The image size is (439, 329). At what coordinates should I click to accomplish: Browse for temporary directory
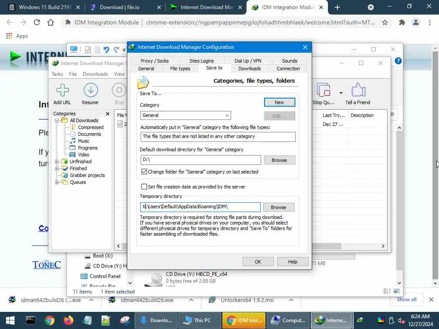(x=279, y=207)
